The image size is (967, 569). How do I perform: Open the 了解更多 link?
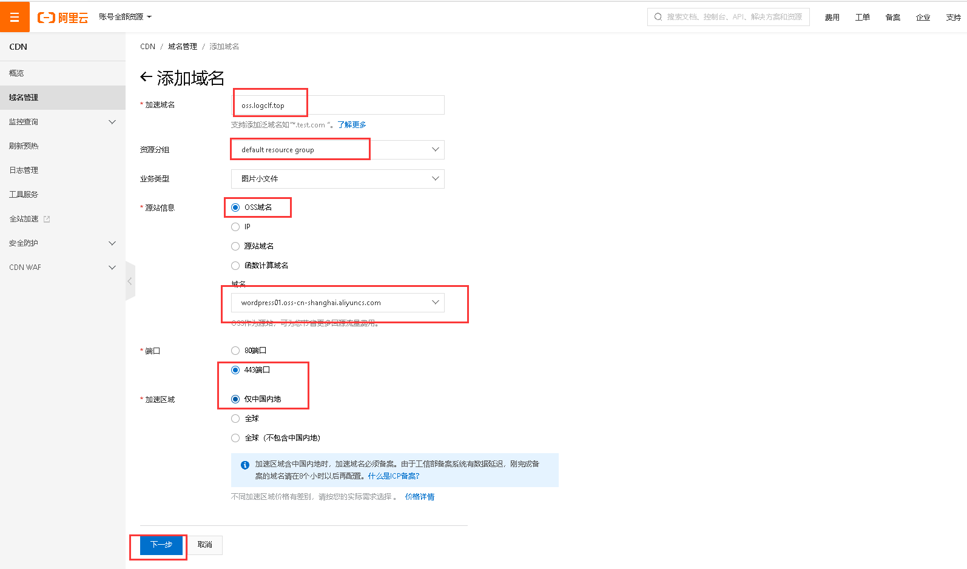(x=352, y=125)
